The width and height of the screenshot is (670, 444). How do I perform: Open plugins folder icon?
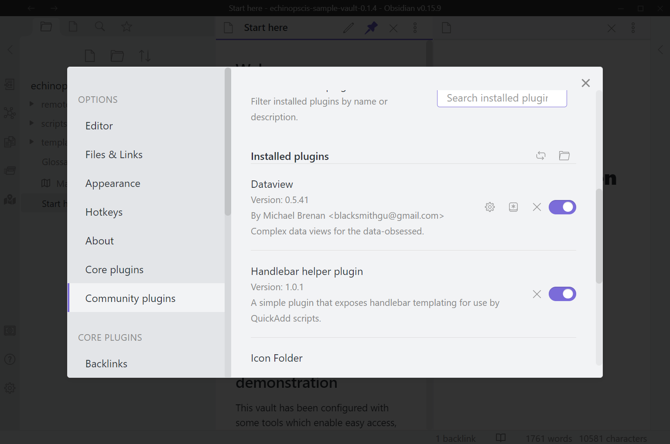(x=564, y=156)
